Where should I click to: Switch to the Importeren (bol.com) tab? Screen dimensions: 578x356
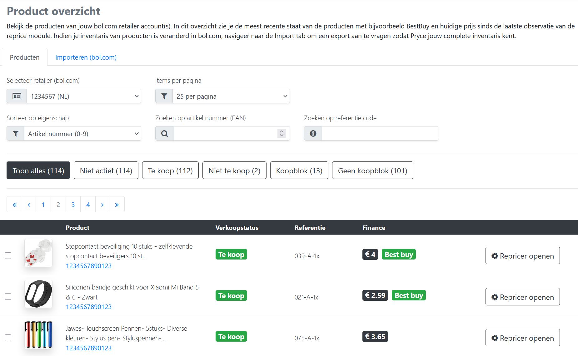[x=86, y=57]
